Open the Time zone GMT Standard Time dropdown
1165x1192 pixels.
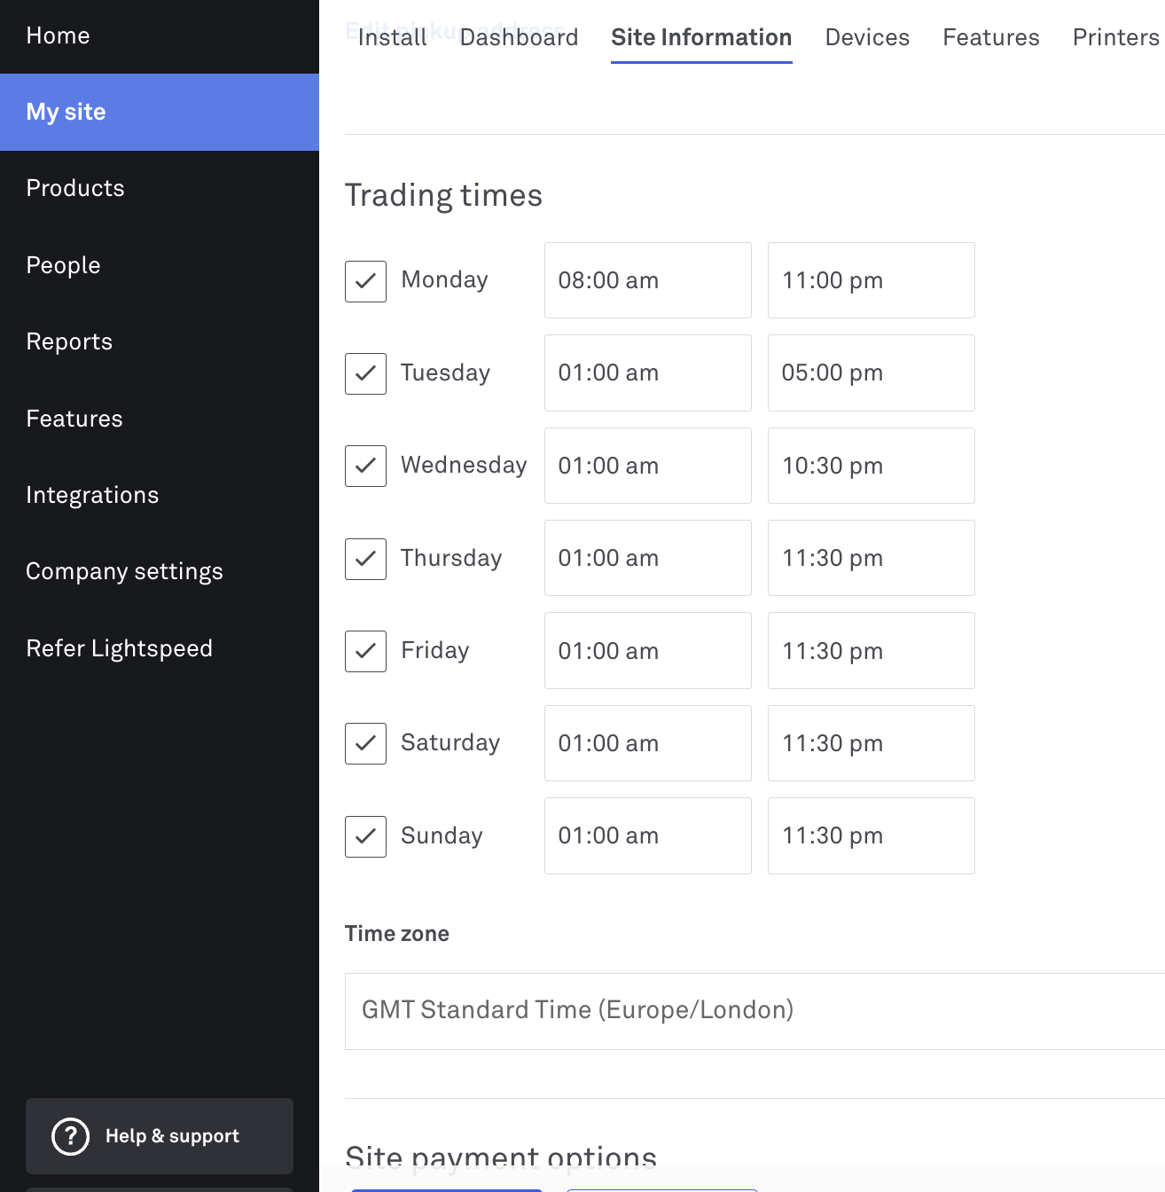(x=755, y=1011)
